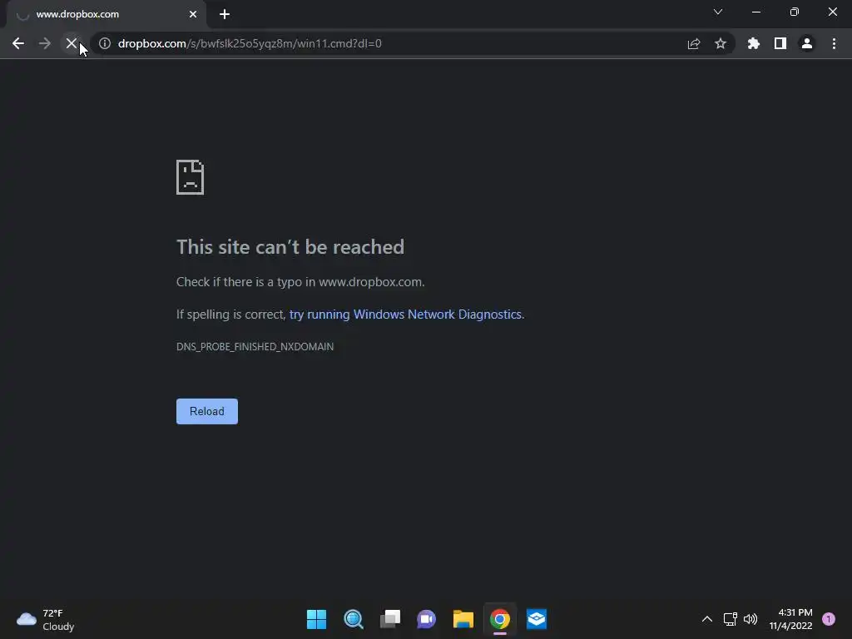852x639 pixels.
Task: View site information icon in address bar
Action: pyautogui.click(x=105, y=43)
